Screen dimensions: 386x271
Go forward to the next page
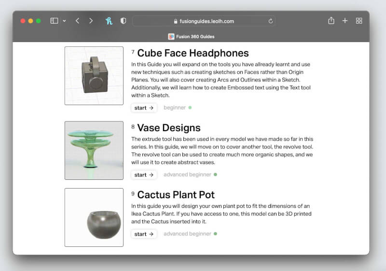click(x=91, y=21)
